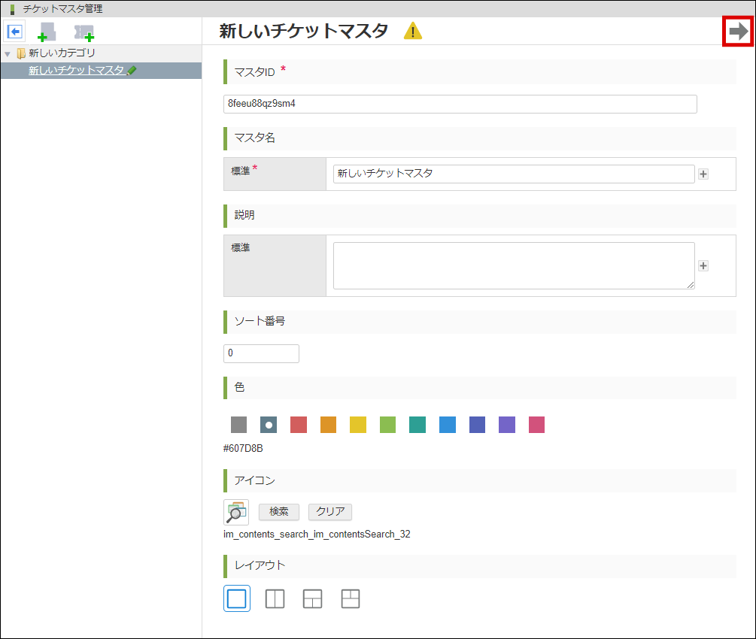
Task: Proceed with the right arrow icon
Action: tap(740, 32)
